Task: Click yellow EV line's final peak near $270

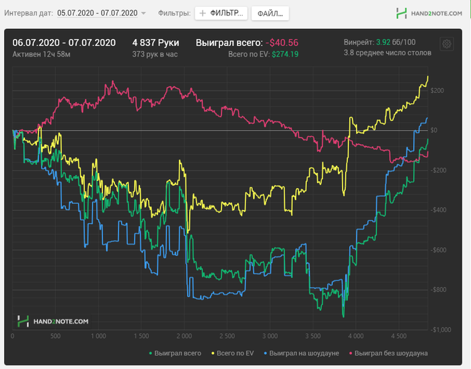Action: coord(428,77)
